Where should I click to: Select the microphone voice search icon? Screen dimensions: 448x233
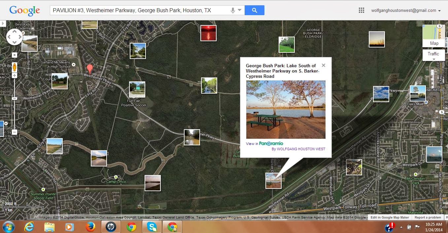(x=233, y=10)
